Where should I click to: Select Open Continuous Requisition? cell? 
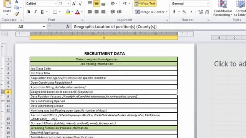coord(103,83)
